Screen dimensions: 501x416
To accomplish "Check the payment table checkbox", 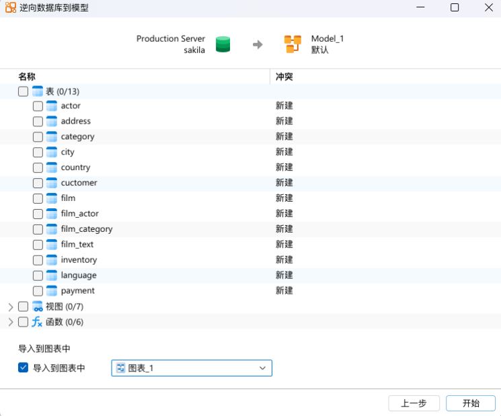I will (x=38, y=291).
